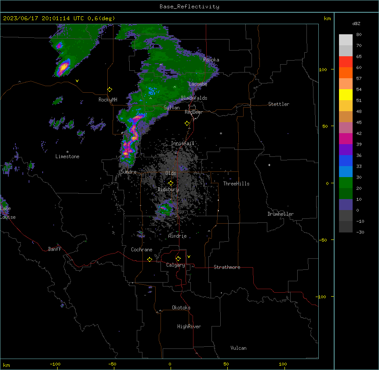Click the yellow diamond marker below Cochrane
Image resolution: width=379 pixels, height=370 pixels.
tap(149, 259)
